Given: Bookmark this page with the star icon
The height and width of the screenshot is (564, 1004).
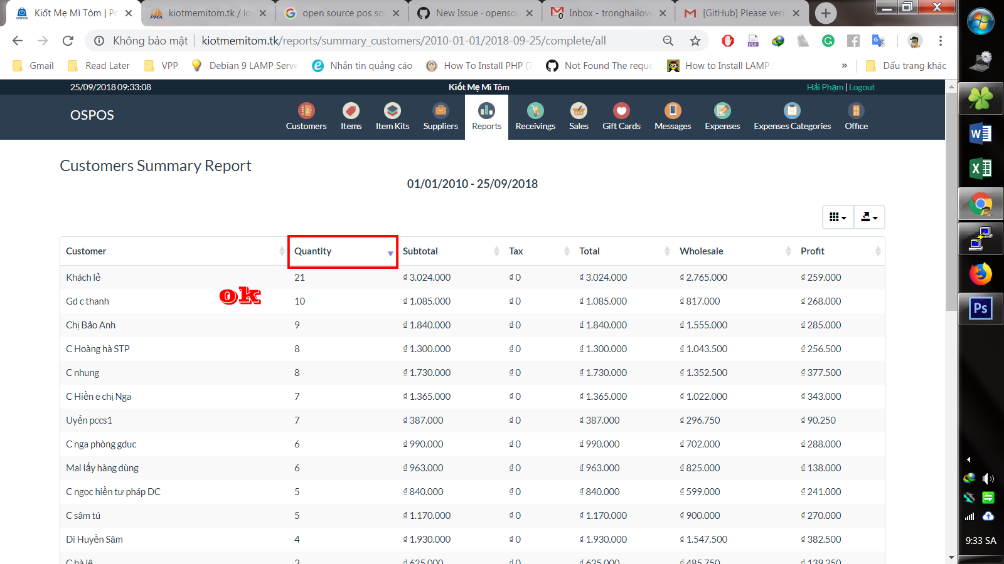Looking at the screenshot, I should tap(695, 41).
